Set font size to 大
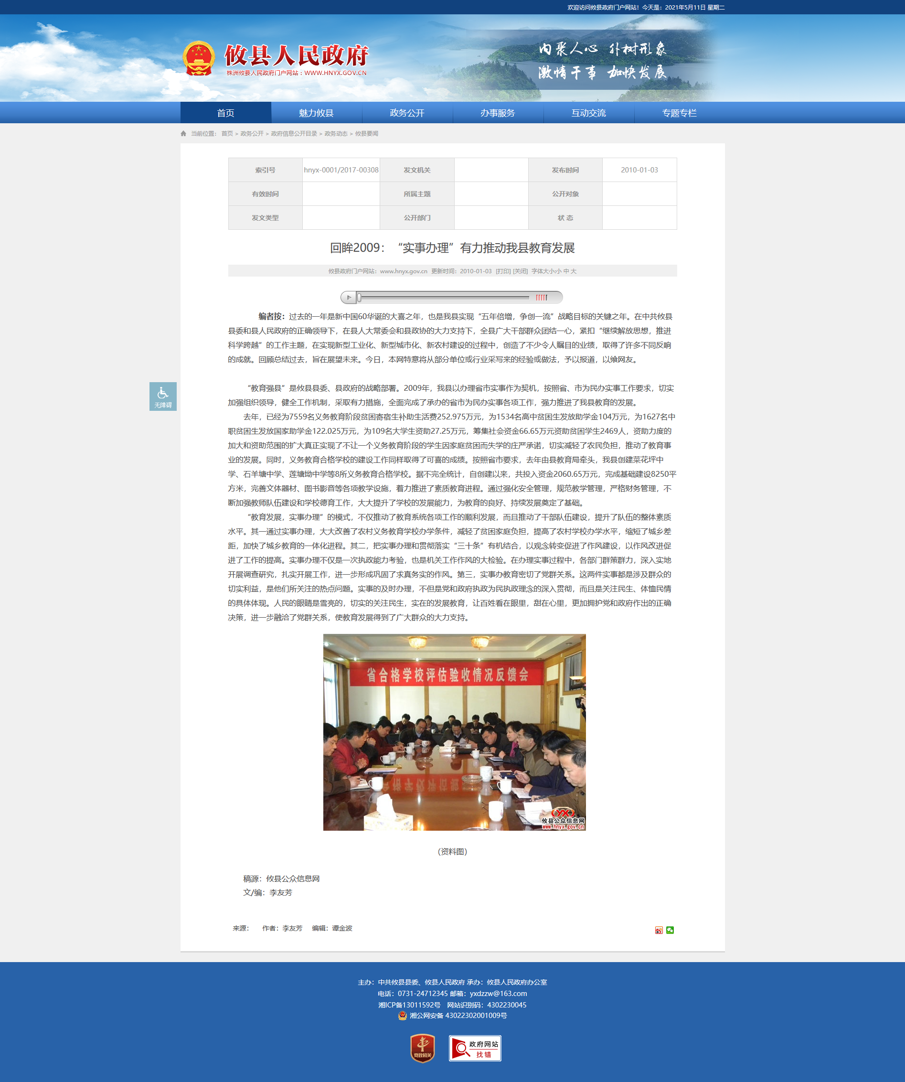The image size is (905, 1082). 573,271
